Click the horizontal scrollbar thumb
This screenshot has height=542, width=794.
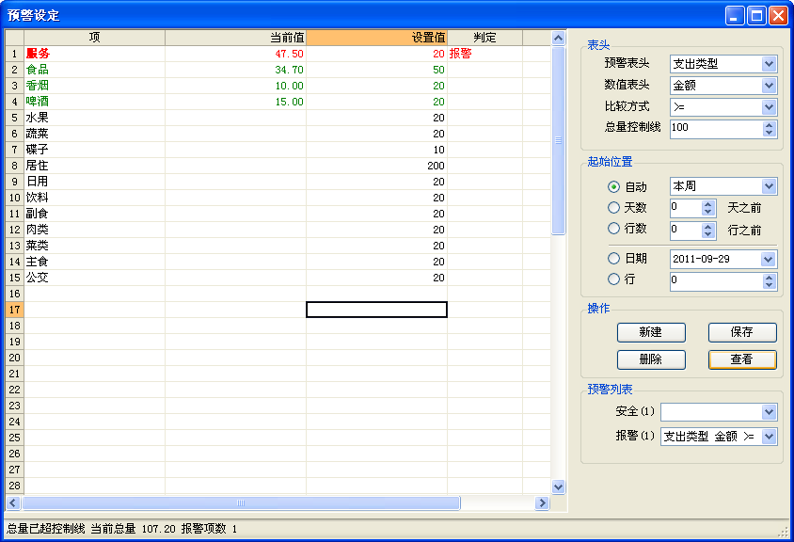(241, 503)
